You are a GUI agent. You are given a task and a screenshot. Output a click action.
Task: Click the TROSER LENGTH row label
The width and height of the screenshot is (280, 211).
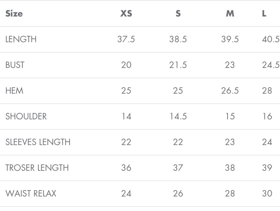coord(37,168)
